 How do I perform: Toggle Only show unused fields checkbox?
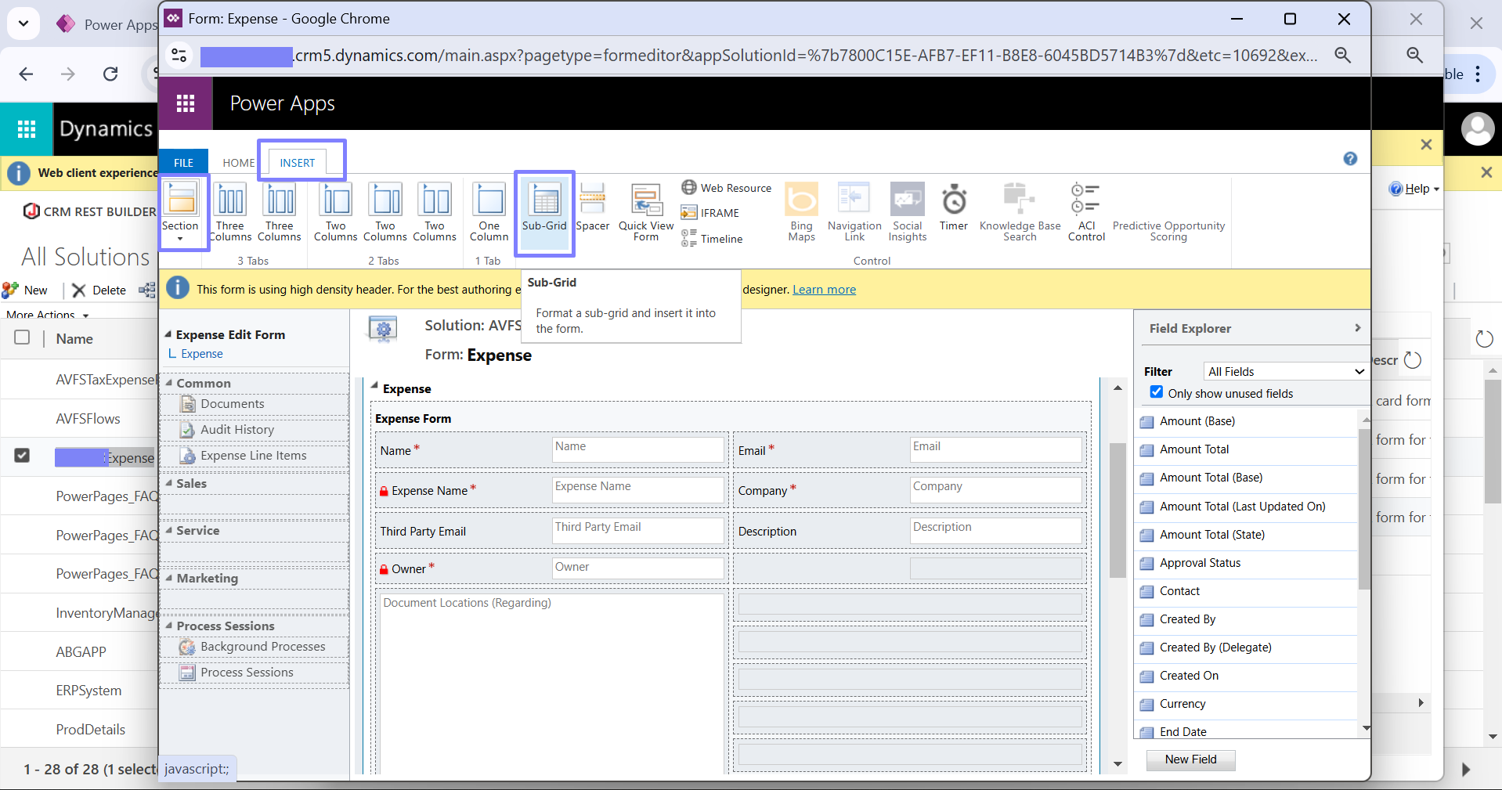coord(1157,392)
